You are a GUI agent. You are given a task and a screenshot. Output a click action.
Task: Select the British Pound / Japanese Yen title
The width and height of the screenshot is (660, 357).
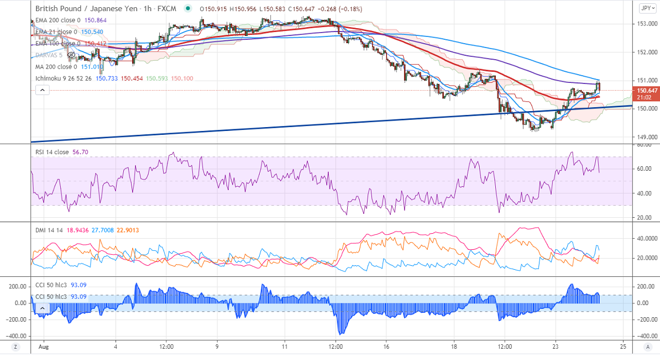coord(86,8)
